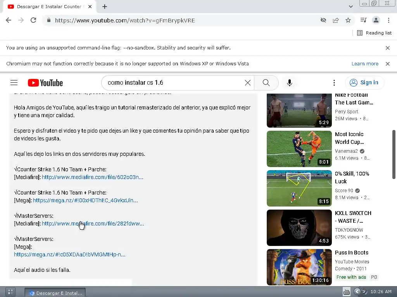Go back to the previous page

click(9, 20)
